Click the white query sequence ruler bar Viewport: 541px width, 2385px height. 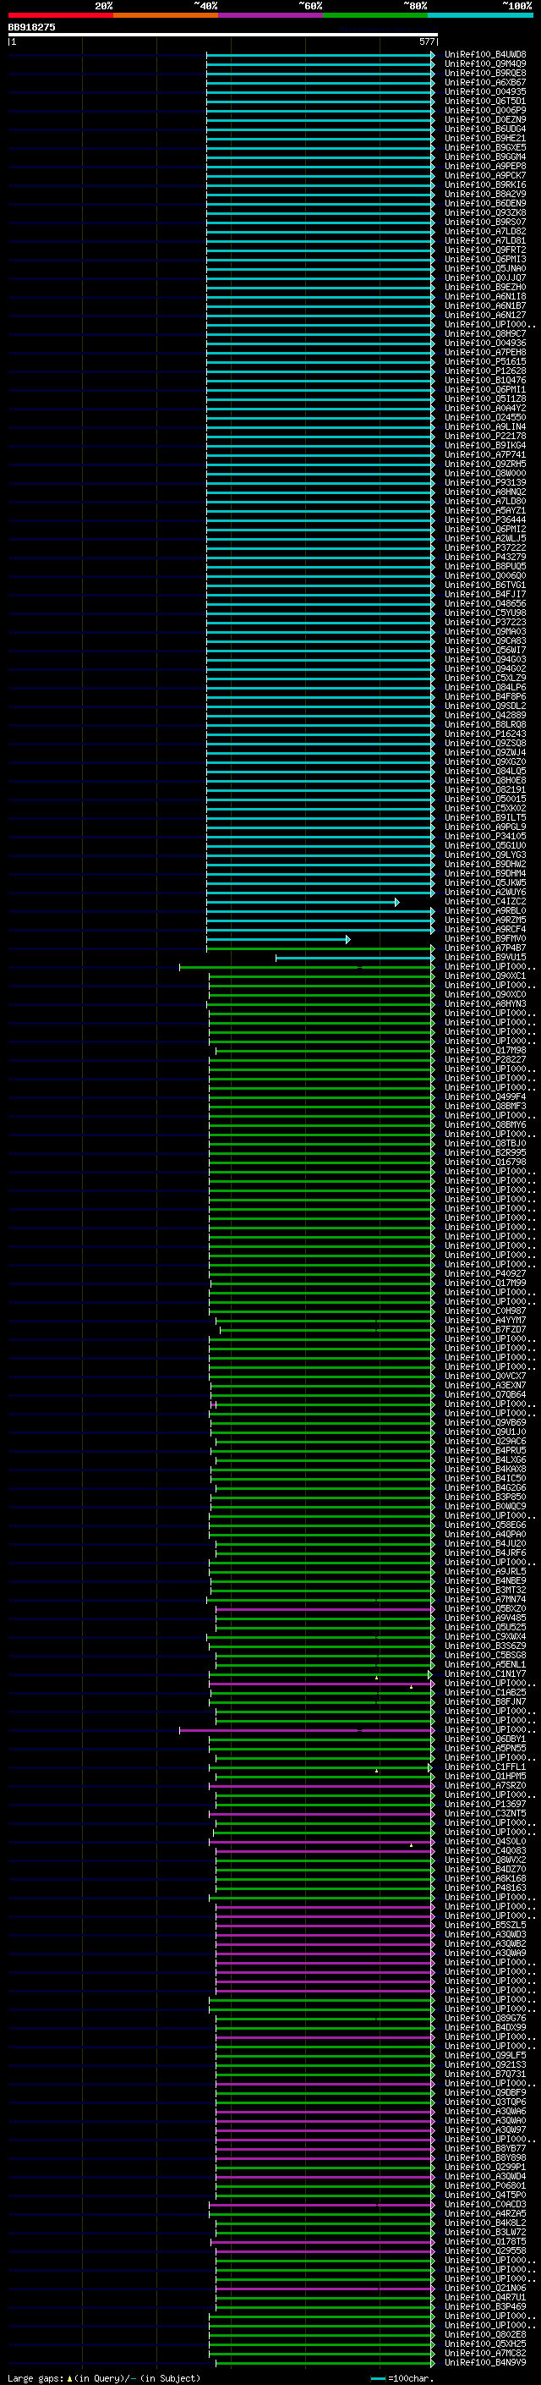[x=223, y=36]
